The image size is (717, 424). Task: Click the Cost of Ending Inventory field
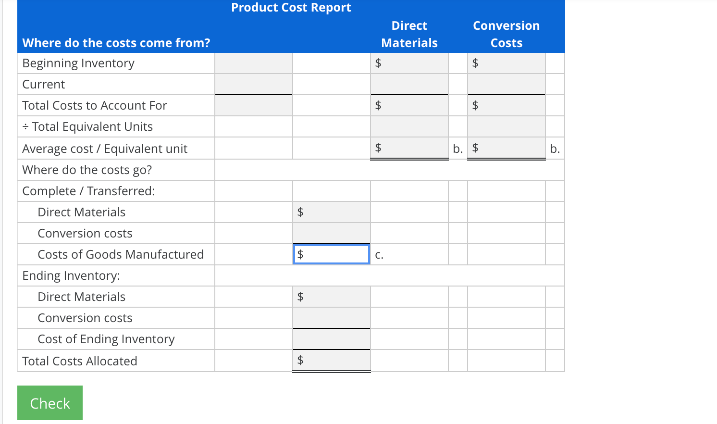coord(332,339)
